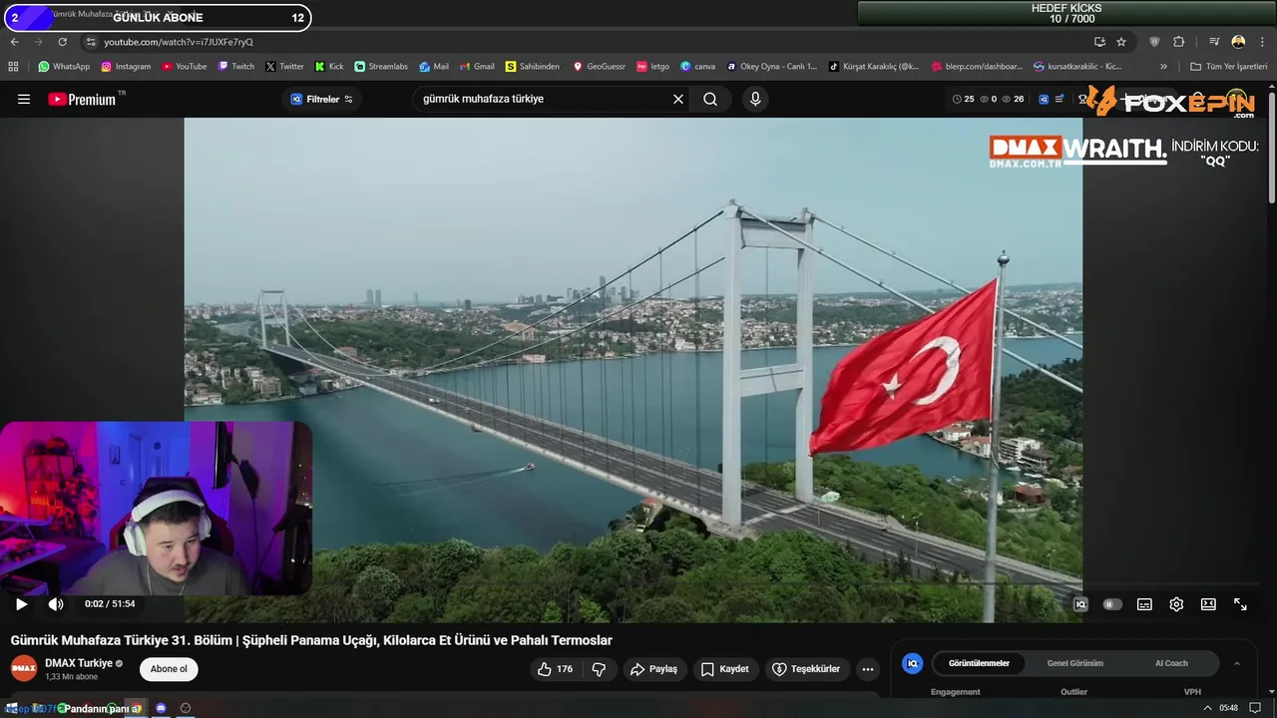Open the canva bookmark
Viewport: 1277px width, 718px height.
tap(697, 67)
